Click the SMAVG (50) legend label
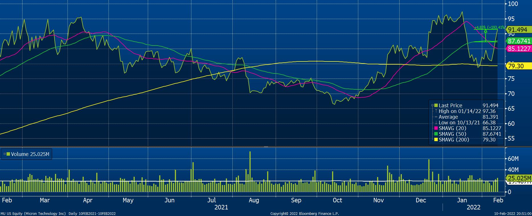Image resolution: width=532 pixels, height=216 pixels. pos(453,134)
